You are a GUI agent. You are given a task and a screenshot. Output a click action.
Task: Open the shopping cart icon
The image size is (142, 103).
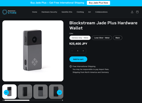(x=137, y=12)
